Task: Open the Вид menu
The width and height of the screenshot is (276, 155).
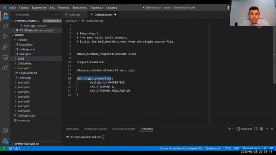Action: (x=52, y=8)
